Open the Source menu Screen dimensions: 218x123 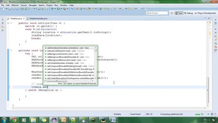pos(24,5)
